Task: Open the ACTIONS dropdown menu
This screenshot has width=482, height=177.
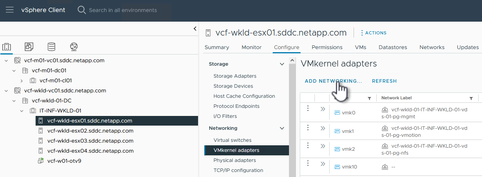Action: [373, 33]
